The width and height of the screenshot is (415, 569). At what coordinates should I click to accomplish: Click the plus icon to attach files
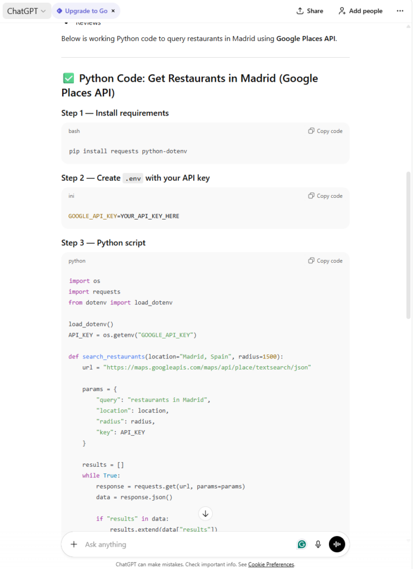(x=74, y=545)
